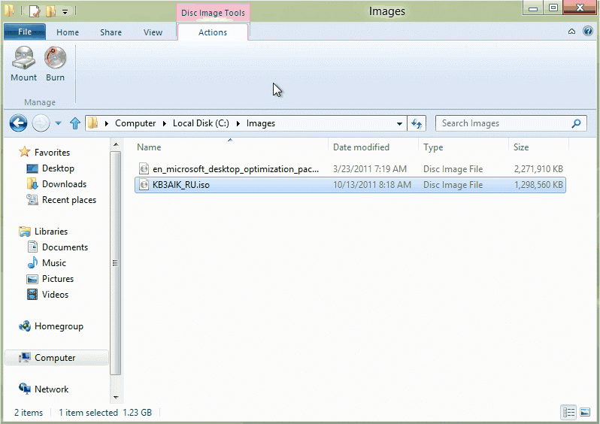Image resolution: width=600 pixels, height=424 pixels.
Task: Open the recent locations dropdown arrow
Action: (58, 123)
